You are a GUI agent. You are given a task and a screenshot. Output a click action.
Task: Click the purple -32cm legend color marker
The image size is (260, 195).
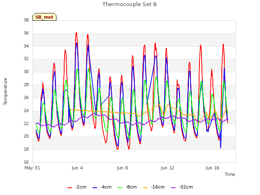[x=173, y=188]
